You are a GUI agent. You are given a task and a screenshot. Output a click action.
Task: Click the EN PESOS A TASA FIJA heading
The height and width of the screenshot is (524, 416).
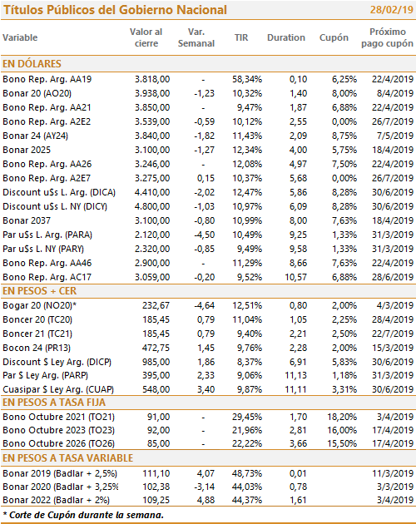[x=54, y=403]
